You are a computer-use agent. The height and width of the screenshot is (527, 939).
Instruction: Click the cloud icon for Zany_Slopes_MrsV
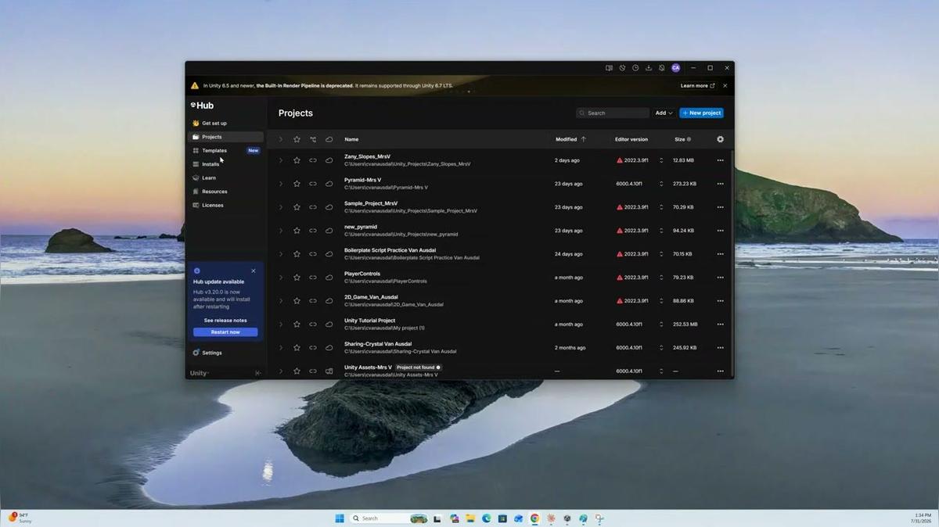click(329, 160)
